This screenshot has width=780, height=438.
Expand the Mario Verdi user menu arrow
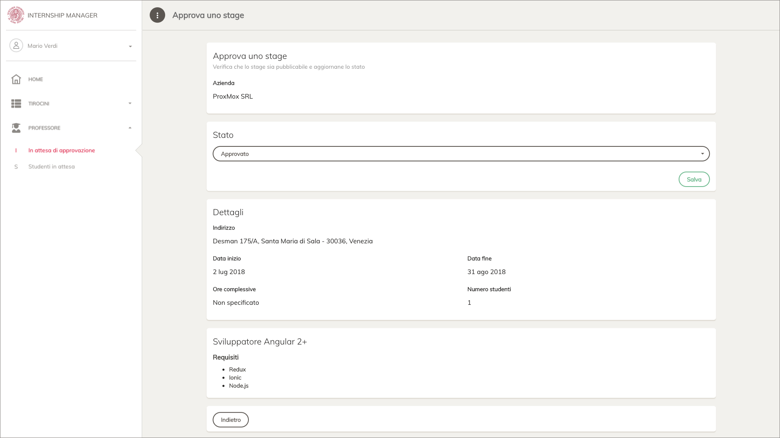[x=130, y=46]
